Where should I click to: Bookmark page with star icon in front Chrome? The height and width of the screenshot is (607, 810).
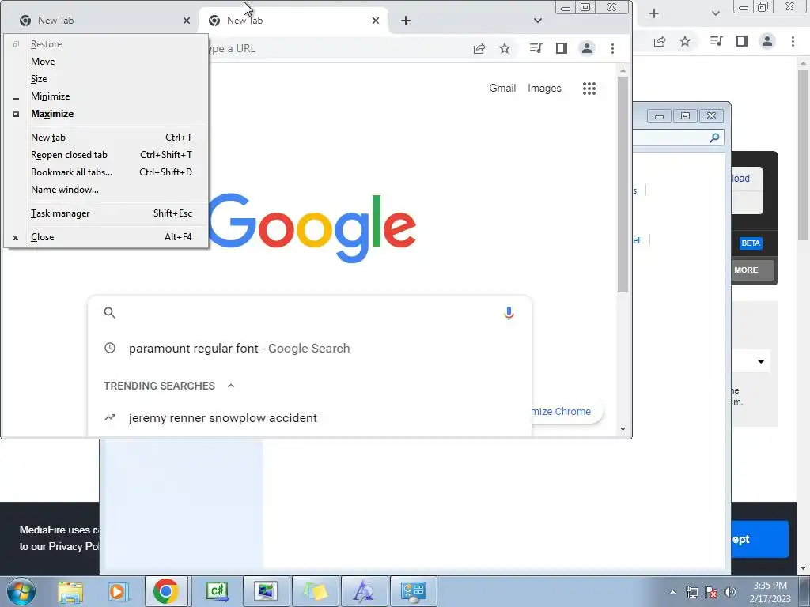[x=505, y=48]
